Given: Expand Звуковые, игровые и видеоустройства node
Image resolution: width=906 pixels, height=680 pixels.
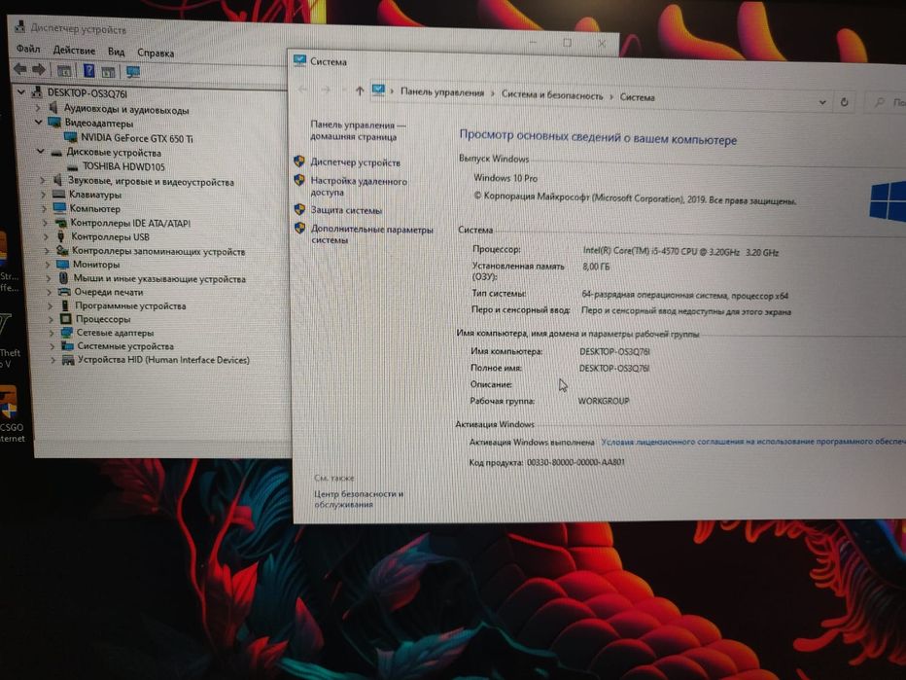Looking at the screenshot, I should pyautogui.click(x=42, y=180).
